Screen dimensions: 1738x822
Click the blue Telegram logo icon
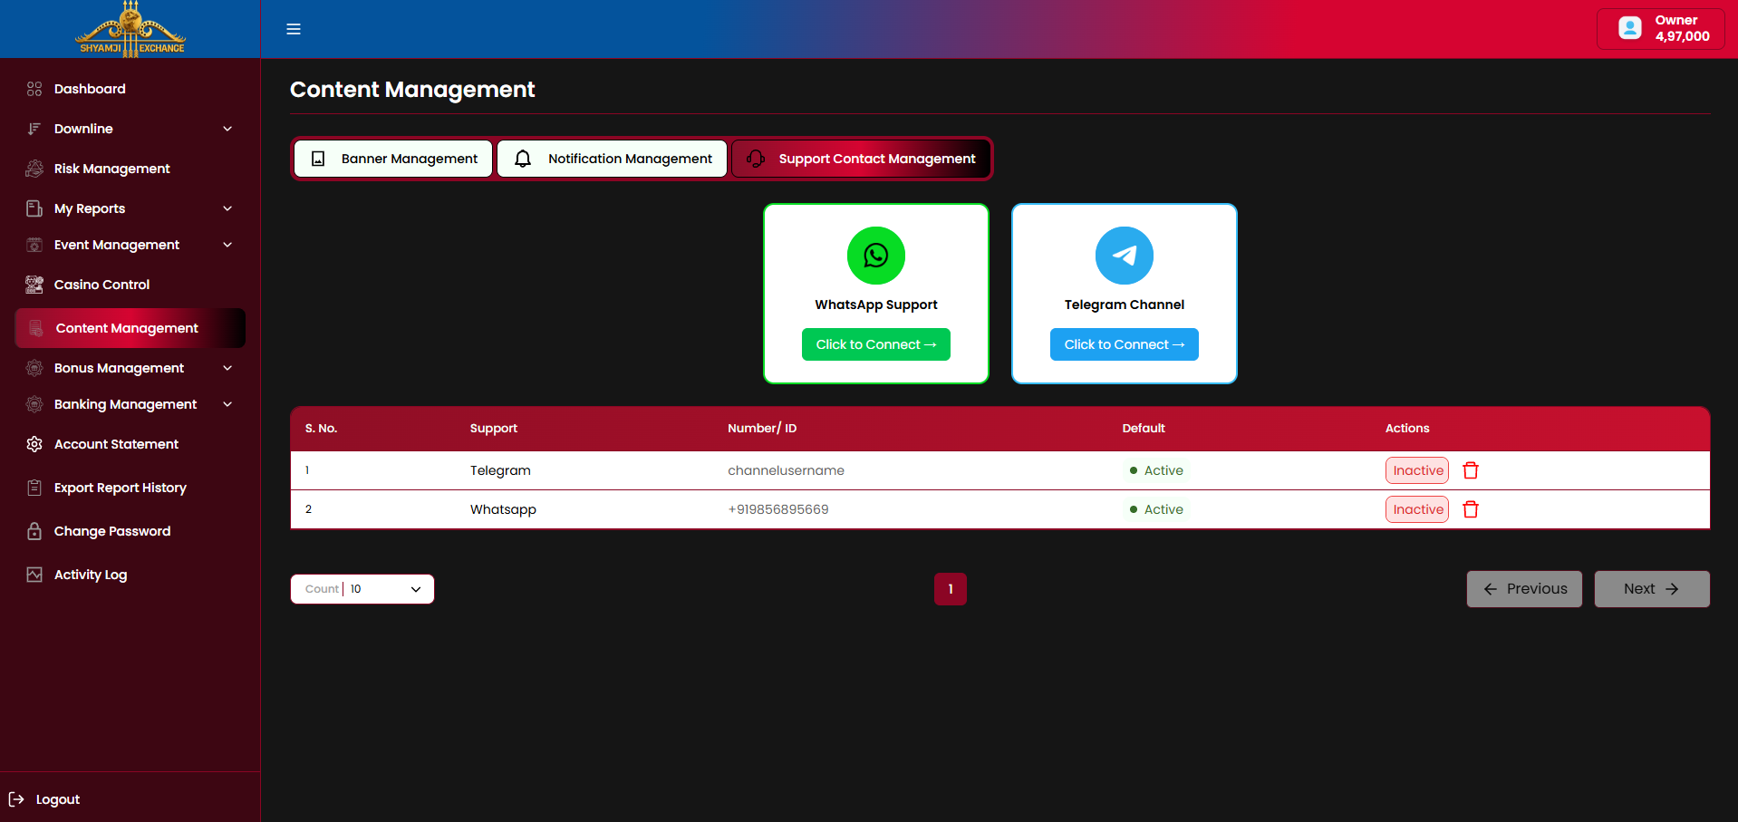coord(1125,256)
